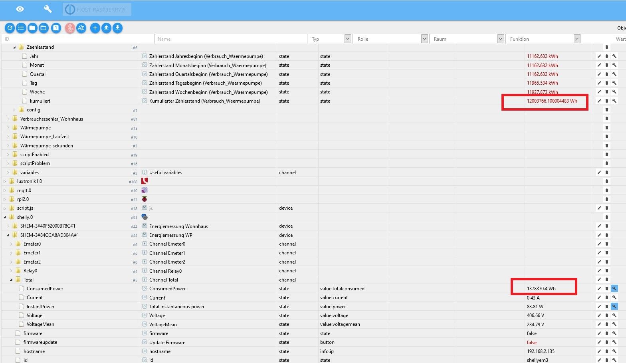This screenshot has width=626, height=363.
Task: Expand the config folder
Action: [x=15, y=110]
